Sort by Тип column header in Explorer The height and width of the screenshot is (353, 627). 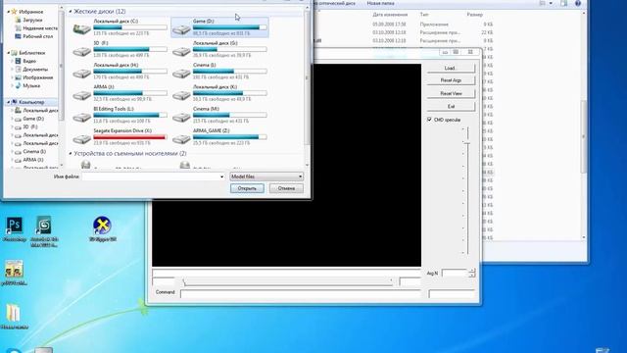[x=424, y=15]
